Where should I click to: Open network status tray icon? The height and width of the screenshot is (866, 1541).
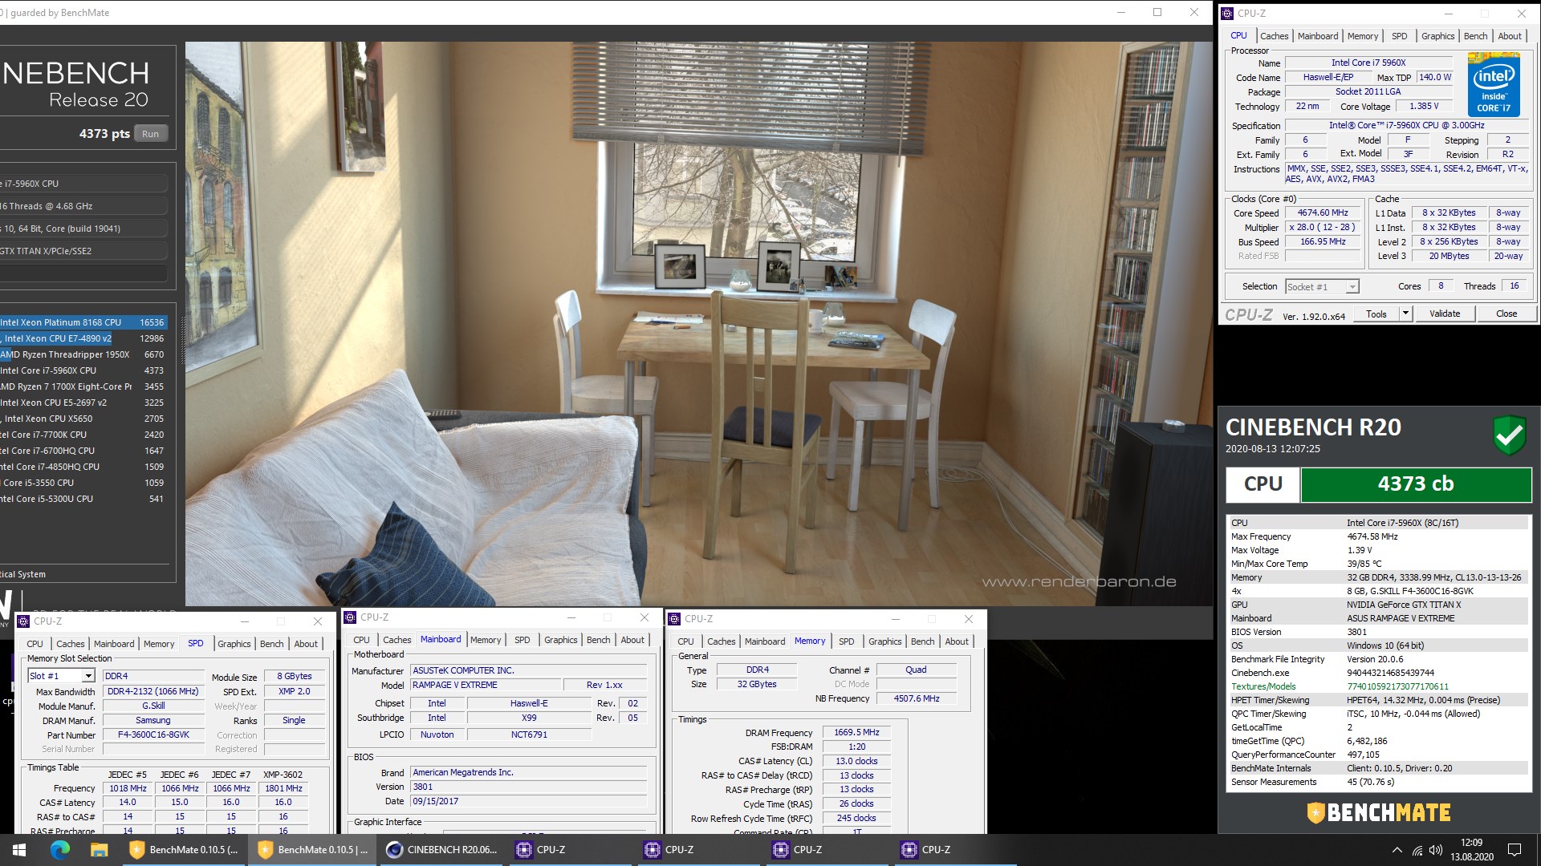(x=1417, y=850)
